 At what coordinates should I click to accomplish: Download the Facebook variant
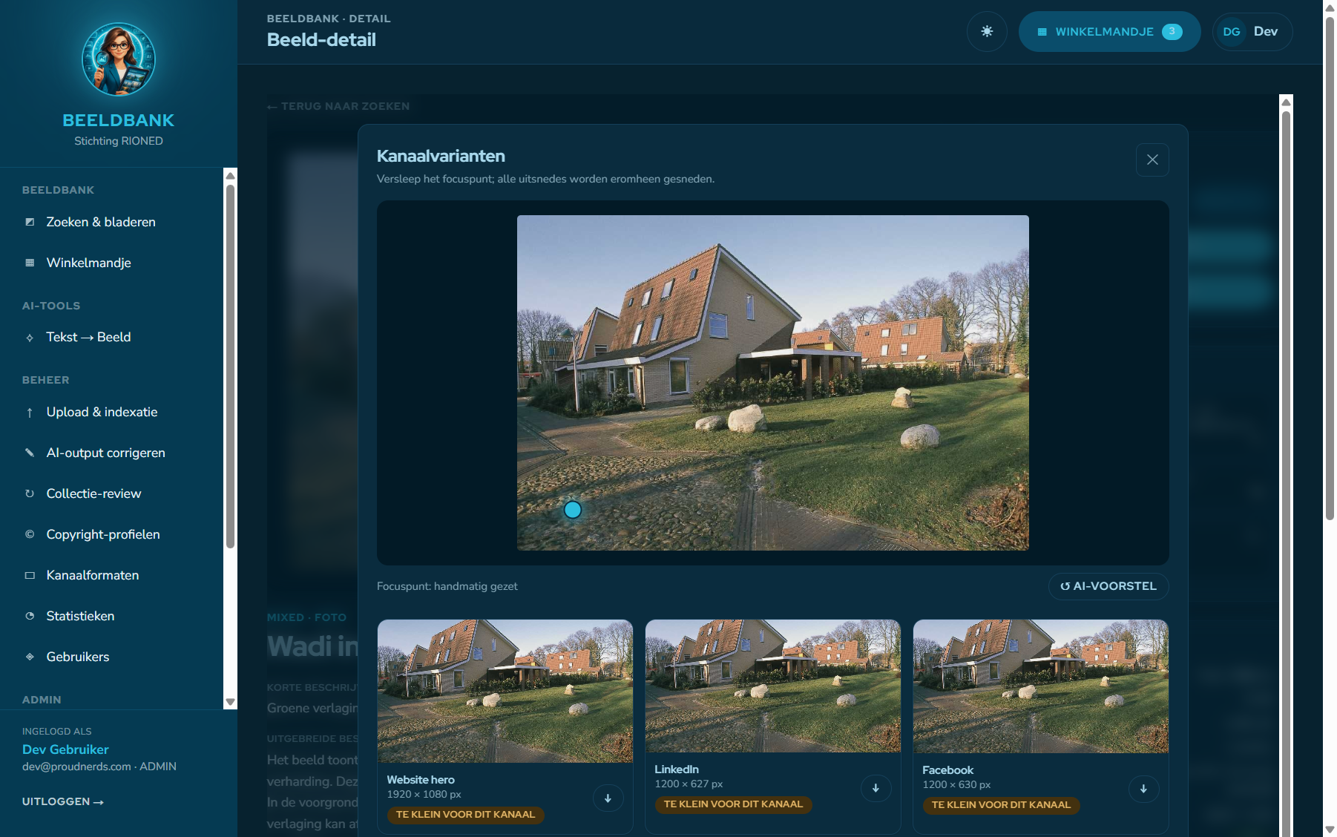pos(1143,789)
